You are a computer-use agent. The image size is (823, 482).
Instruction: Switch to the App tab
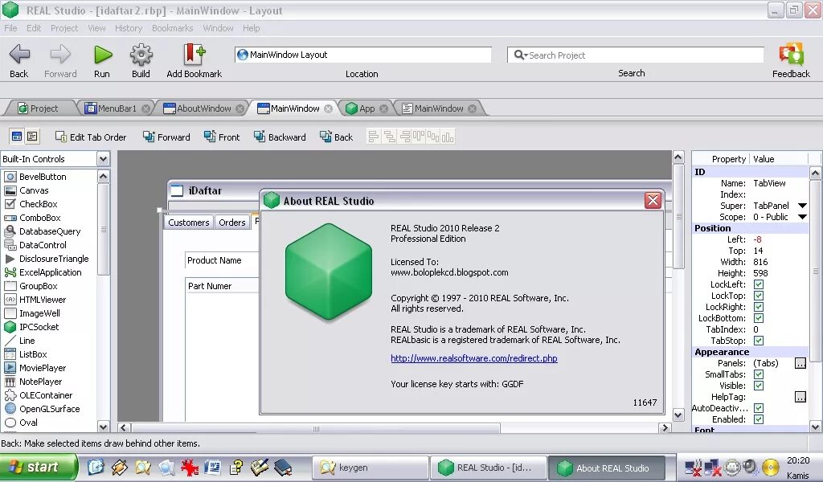366,108
